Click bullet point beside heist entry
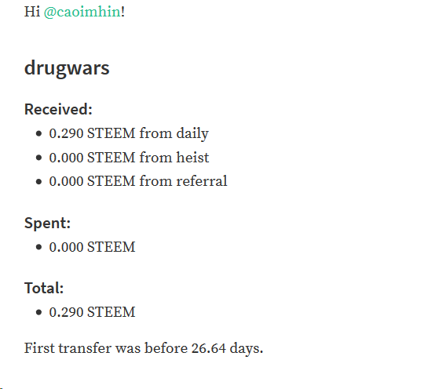Screen dimensions: 435x389 [x=38, y=158]
